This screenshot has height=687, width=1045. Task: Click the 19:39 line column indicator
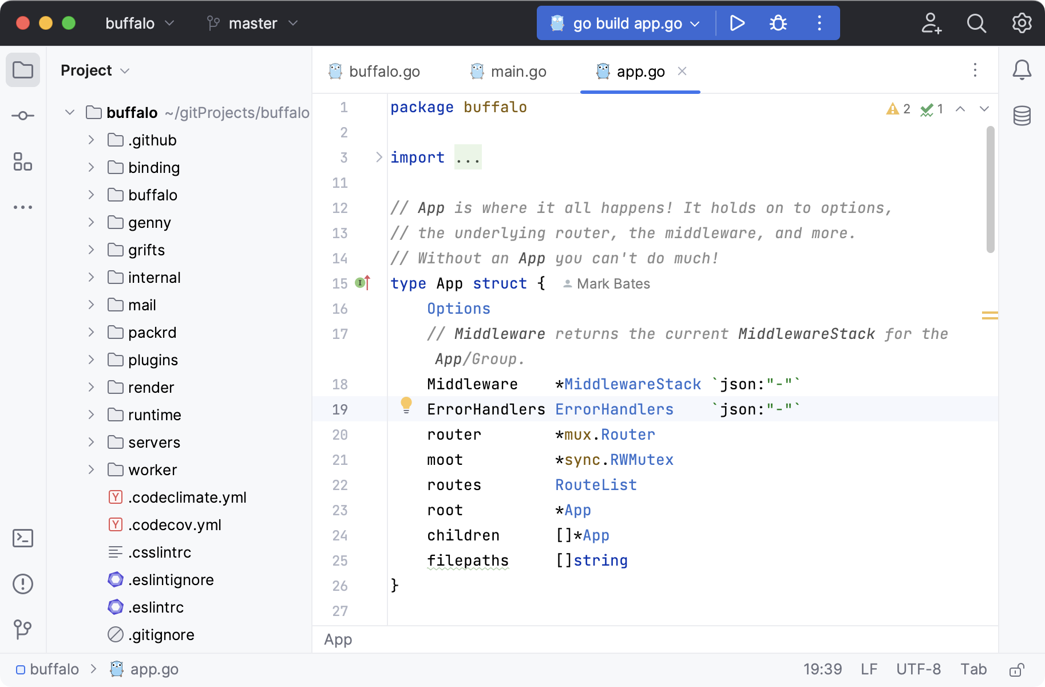(822, 669)
